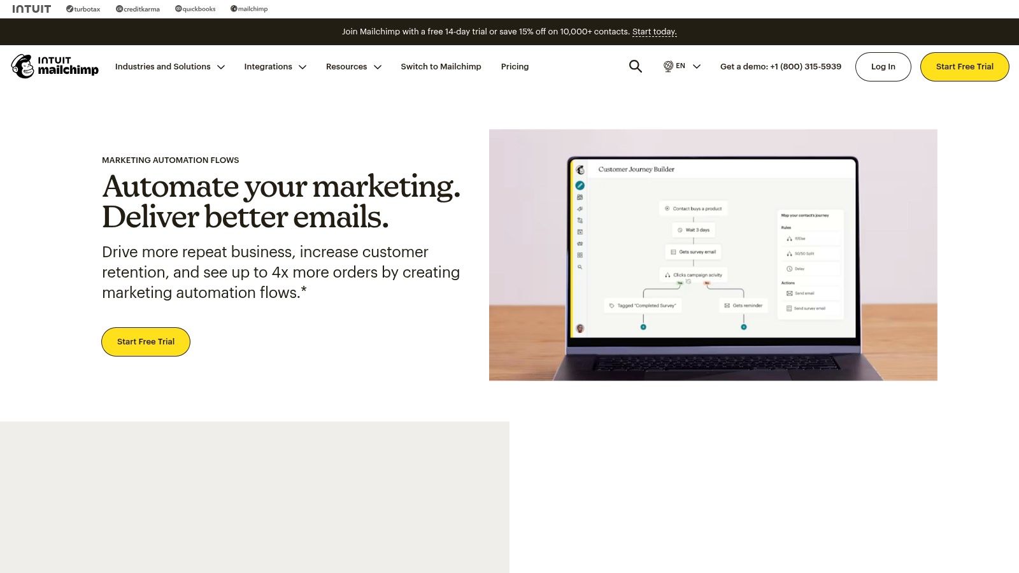Screen dimensions: 1019x573
Task: Click the Intuit Mailchimp logo
Action: click(55, 66)
